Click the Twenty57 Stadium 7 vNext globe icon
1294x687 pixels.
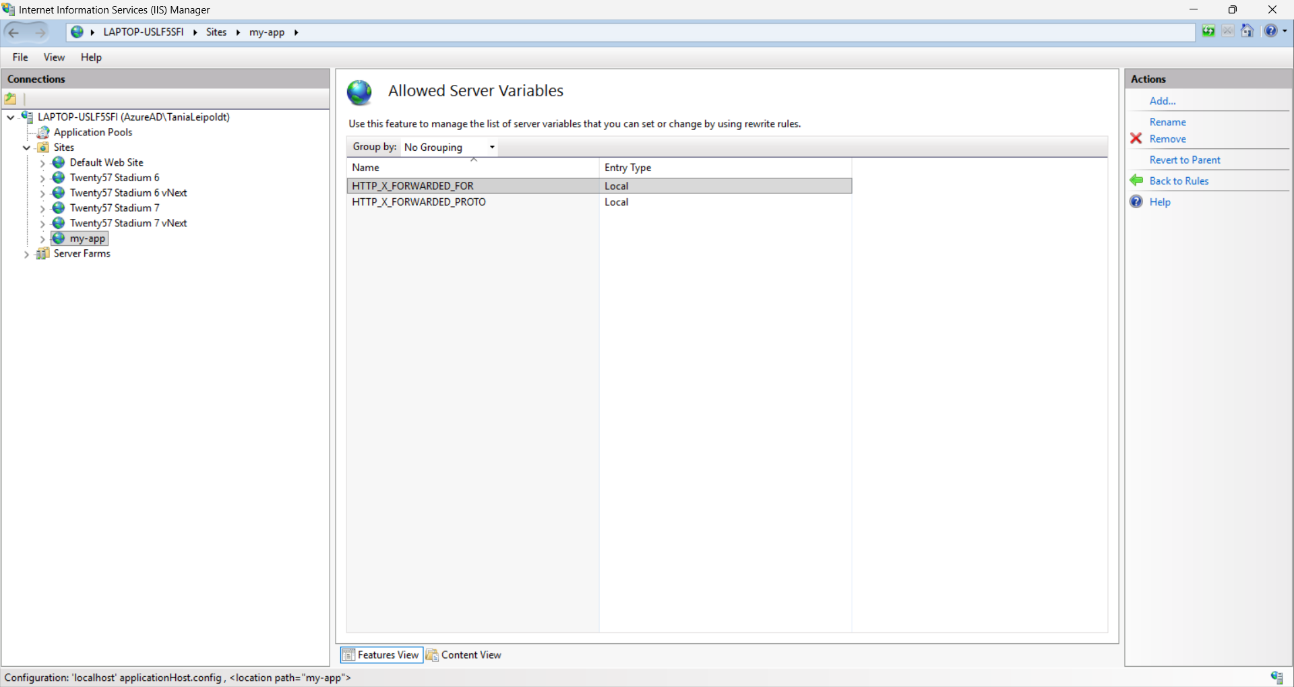click(59, 223)
